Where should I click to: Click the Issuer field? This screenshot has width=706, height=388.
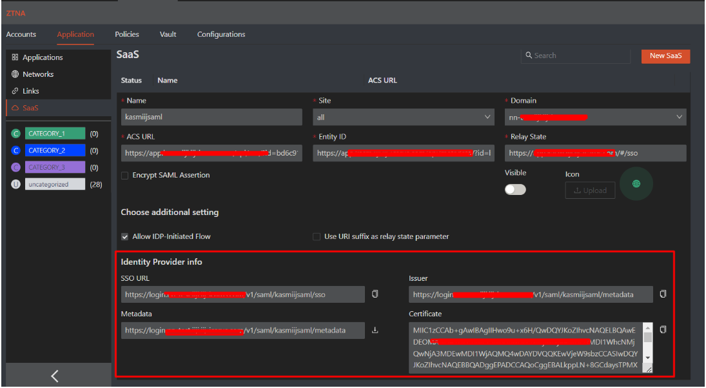[531, 294]
